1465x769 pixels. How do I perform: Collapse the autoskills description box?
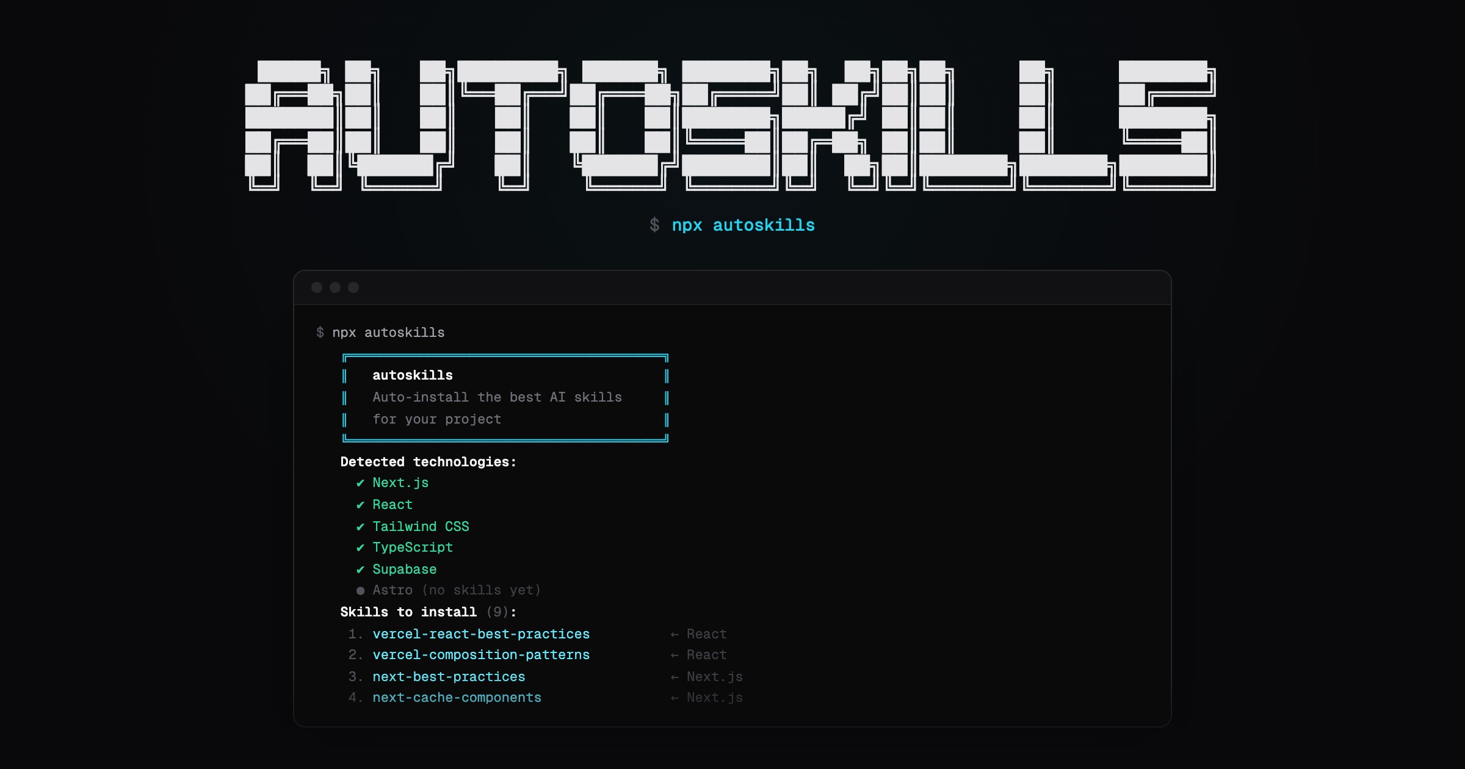[505, 397]
